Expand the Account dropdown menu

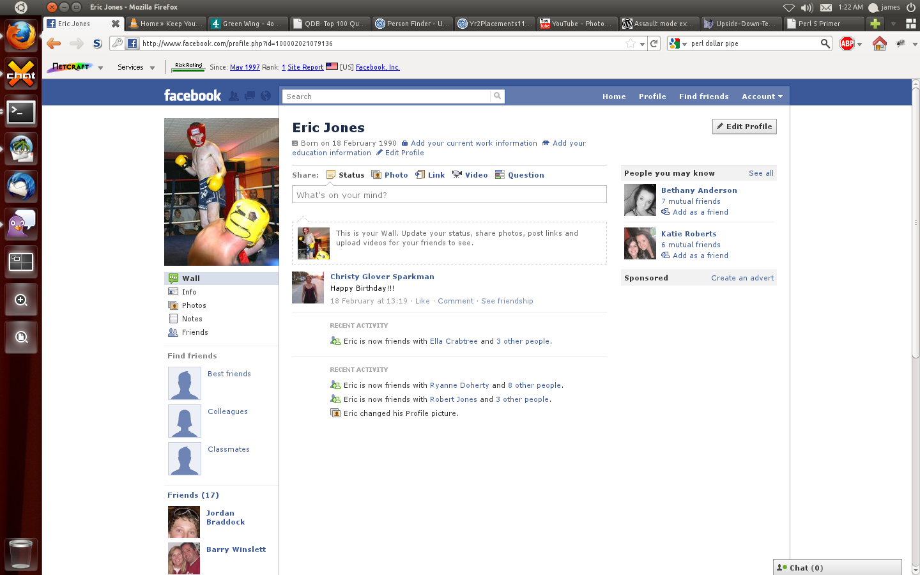point(762,96)
